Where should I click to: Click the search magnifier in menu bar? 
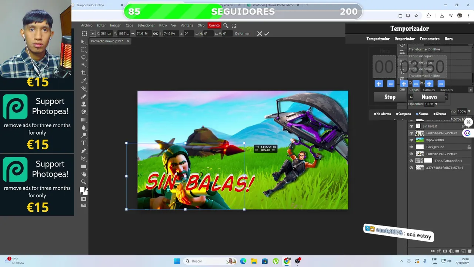pos(226,26)
